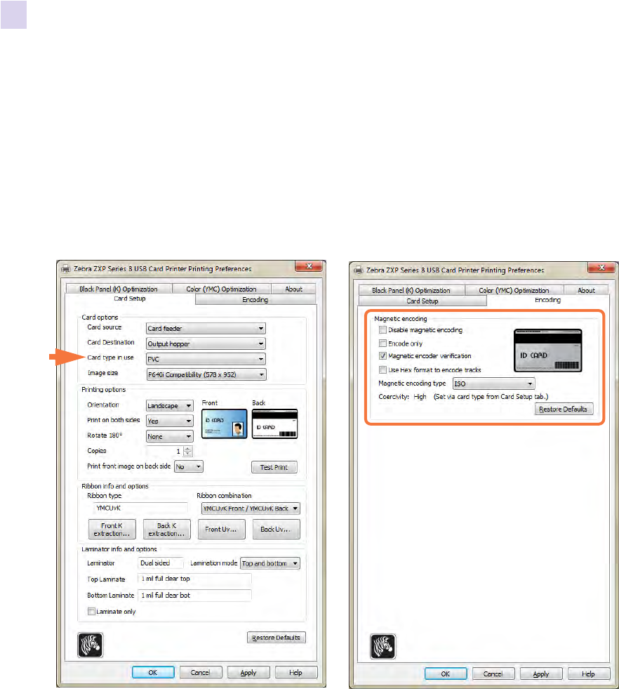Click the Back card preview thumbnail
This screenshot has height=689, width=619.
[275, 424]
